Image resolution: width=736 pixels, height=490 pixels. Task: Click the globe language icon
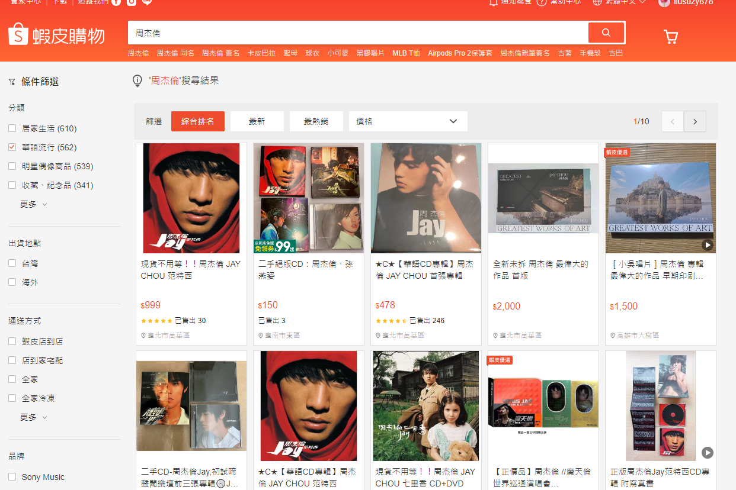[597, 2]
